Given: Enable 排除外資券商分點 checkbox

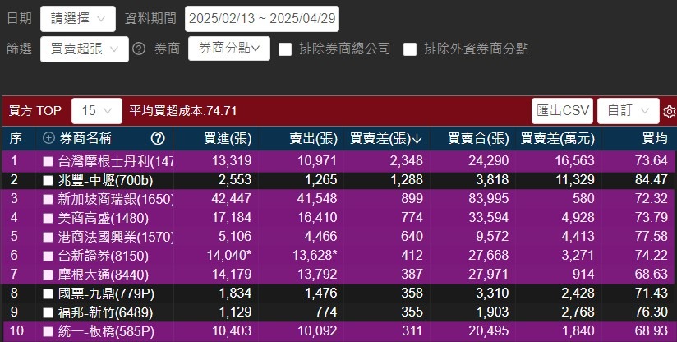Looking at the screenshot, I should click(410, 49).
